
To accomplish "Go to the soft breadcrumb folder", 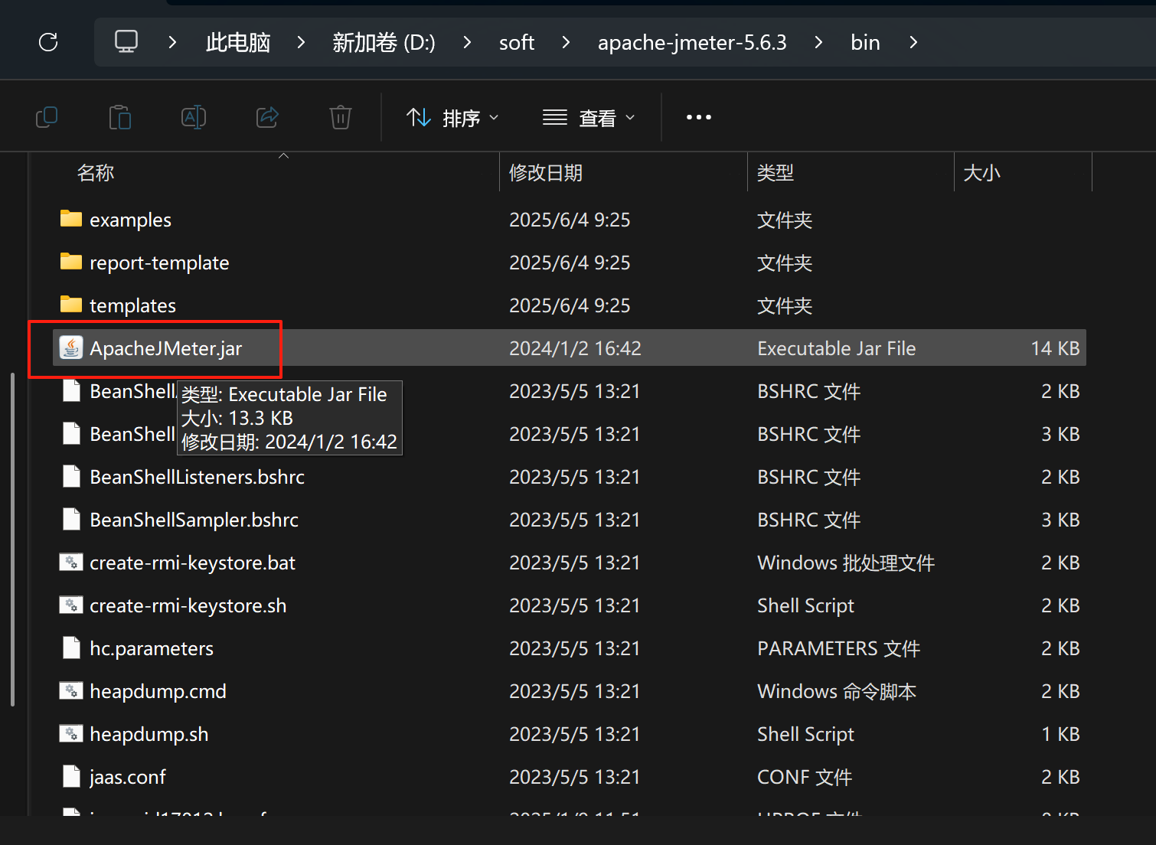I will pyautogui.click(x=517, y=42).
